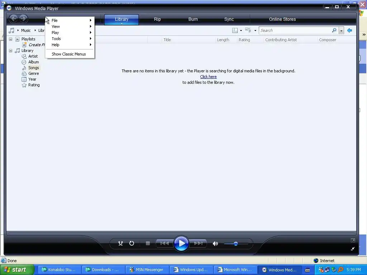Screen dimensions: 367x275
Task: Turn shuffle on
Action: tap(120, 243)
